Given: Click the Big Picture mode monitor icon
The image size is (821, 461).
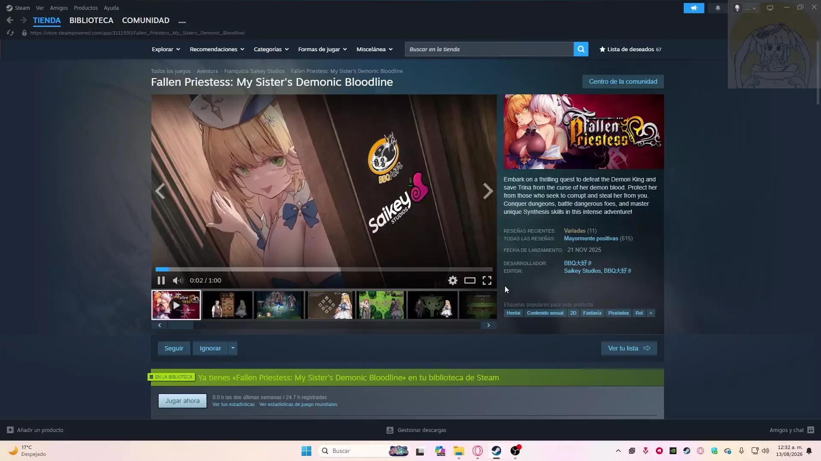Looking at the screenshot, I should 770,8.
